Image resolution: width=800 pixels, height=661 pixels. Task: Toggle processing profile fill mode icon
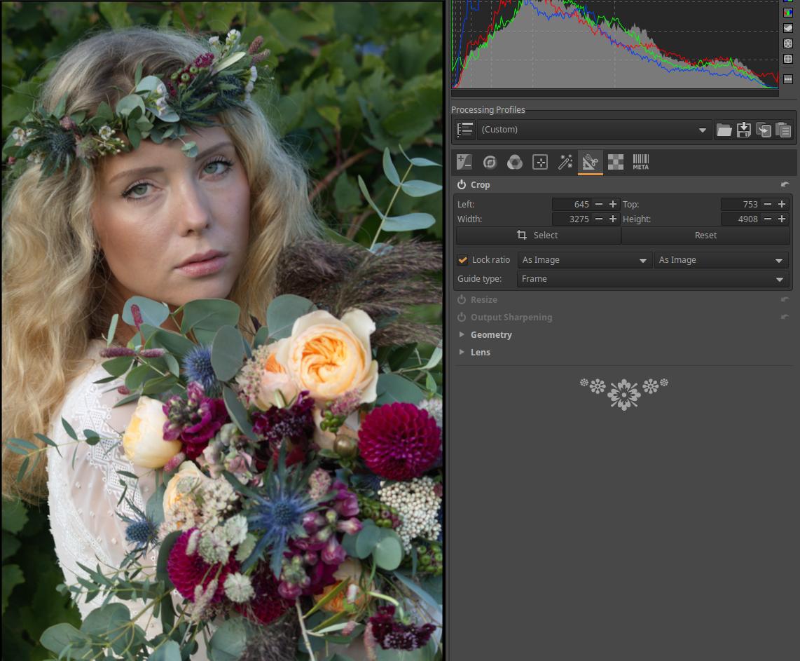pyautogui.click(x=464, y=130)
